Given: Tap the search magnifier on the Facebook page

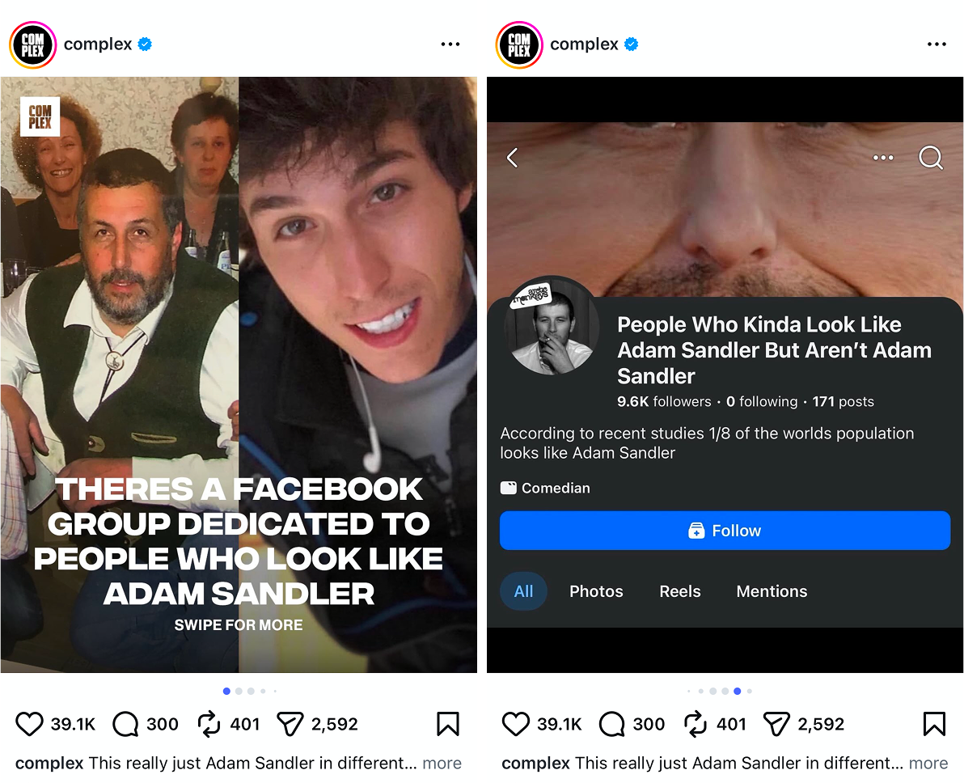Looking at the screenshot, I should tap(931, 158).
